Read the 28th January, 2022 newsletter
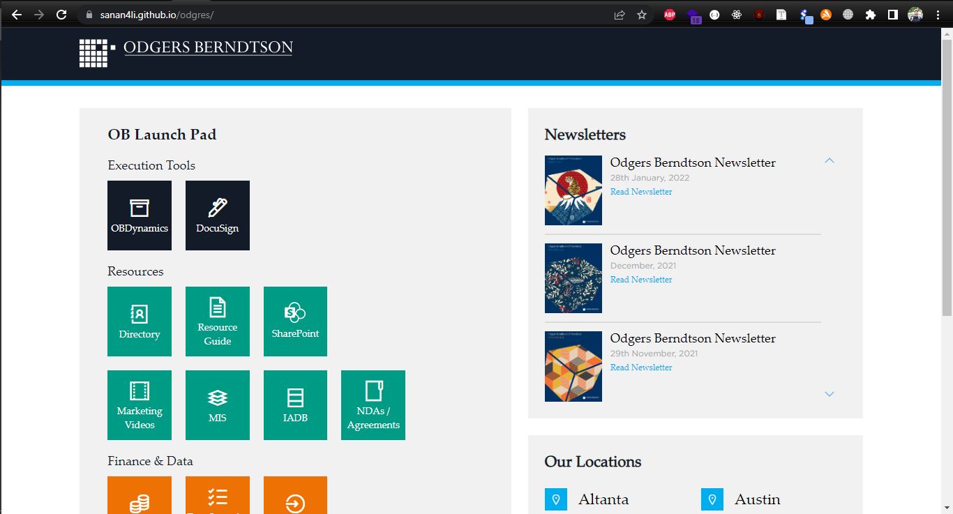This screenshot has height=514, width=953. [x=641, y=192]
